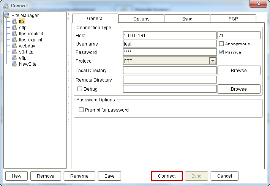This screenshot has width=270, height=186.
Task: Open the PGP tab
Action: pyautogui.click(x=233, y=19)
